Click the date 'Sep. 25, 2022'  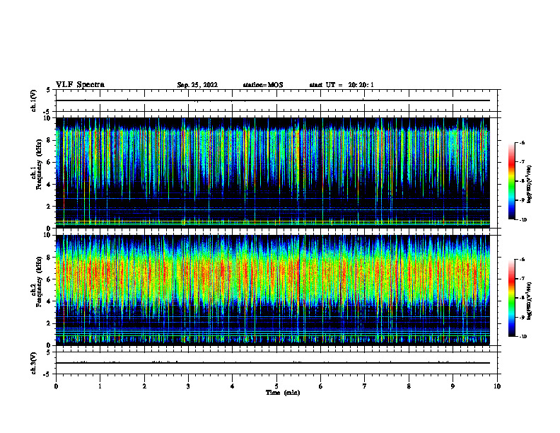pos(197,85)
